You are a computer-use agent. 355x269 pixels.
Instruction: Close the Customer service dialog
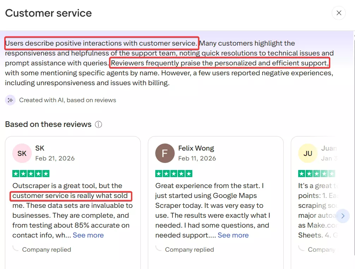[338, 13]
